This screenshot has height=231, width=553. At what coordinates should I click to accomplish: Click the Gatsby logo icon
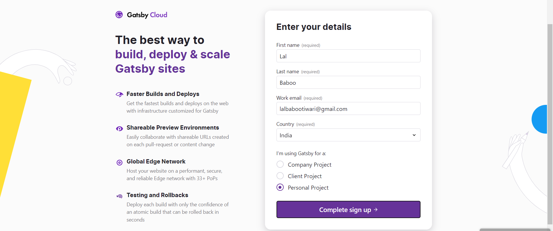click(119, 15)
